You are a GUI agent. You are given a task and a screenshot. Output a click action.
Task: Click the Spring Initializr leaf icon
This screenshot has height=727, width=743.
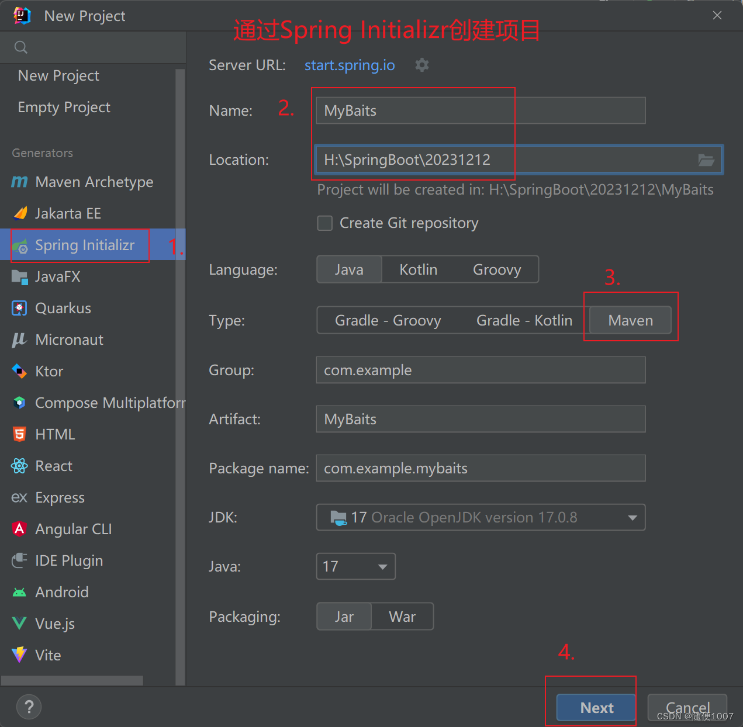tap(20, 245)
